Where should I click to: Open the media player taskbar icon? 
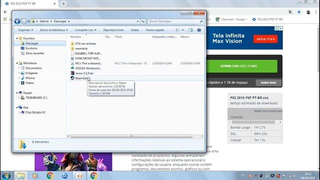[35, 175]
